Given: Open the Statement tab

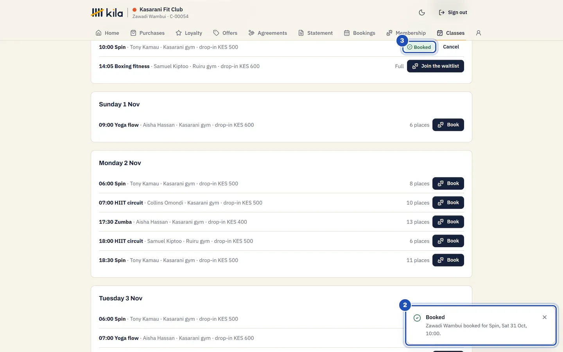Looking at the screenshot, I should pos(316,33).
